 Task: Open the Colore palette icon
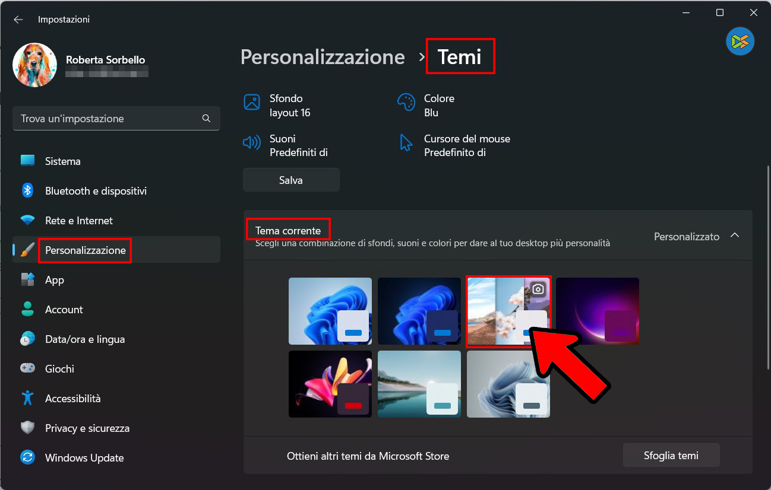click(406, 102)
